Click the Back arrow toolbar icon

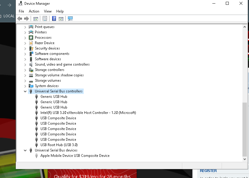click(20, 18)
